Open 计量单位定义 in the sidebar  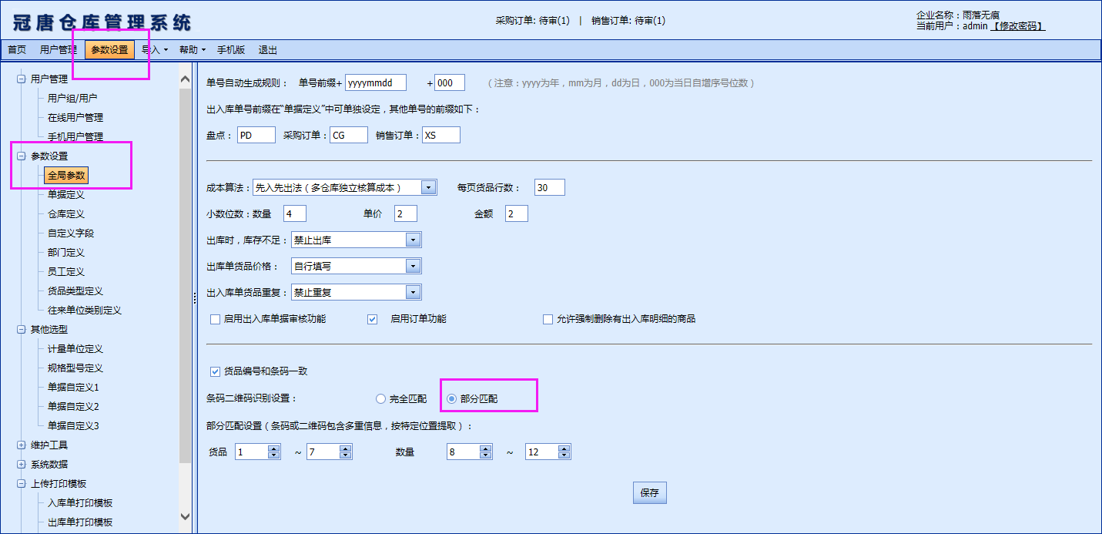(x=75, y=348)
